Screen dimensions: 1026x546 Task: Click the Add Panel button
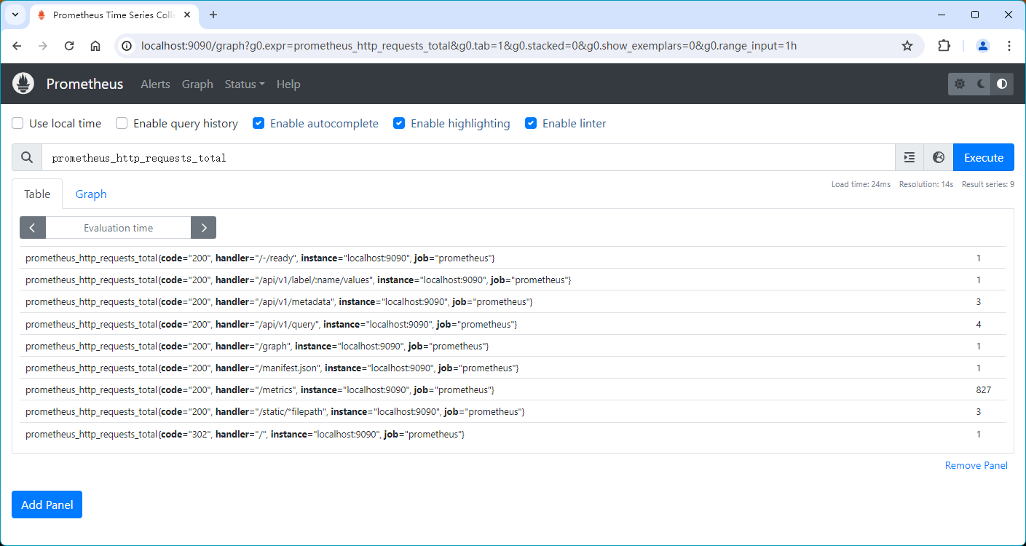click(47, 505)
